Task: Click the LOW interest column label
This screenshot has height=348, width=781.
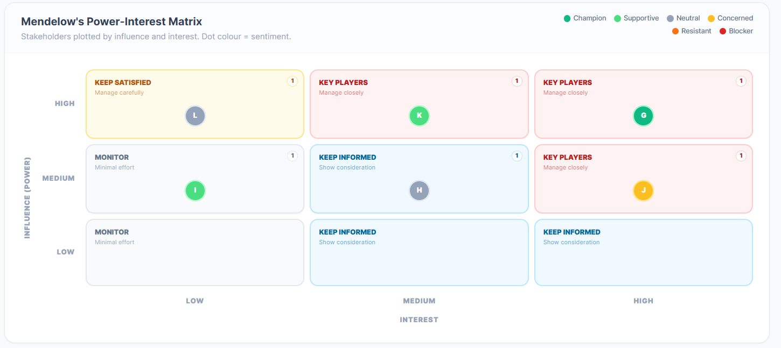Action: point(195,301)
